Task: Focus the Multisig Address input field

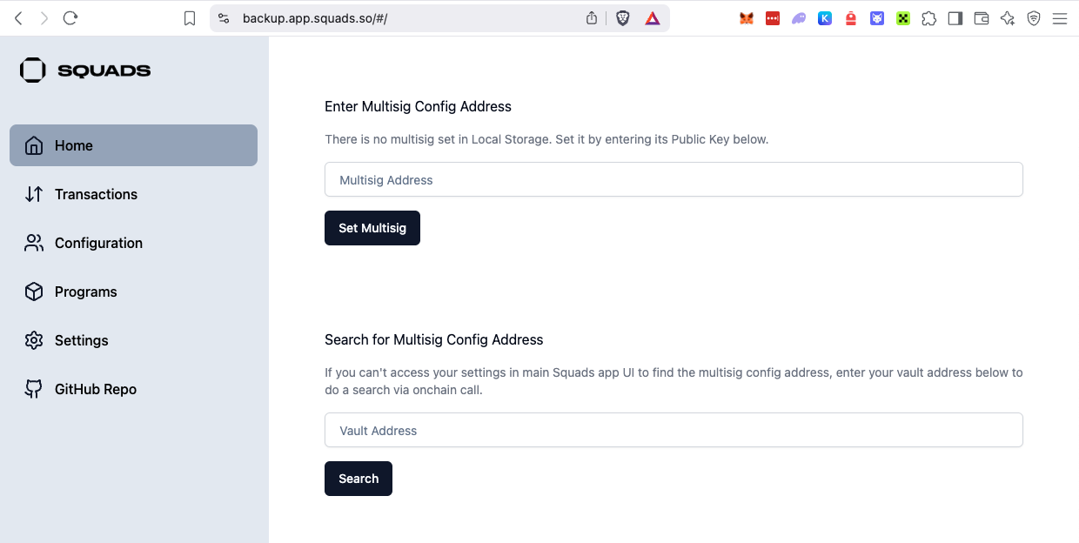Action: click(674, 179)
